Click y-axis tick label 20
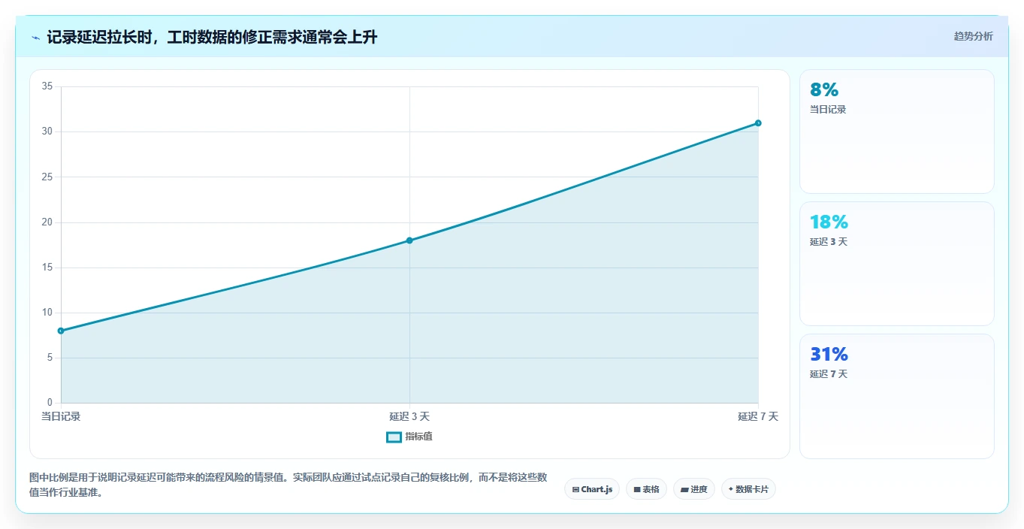Image resolution: width=1024 pixels, height=529 pixels. coord(47,222)
